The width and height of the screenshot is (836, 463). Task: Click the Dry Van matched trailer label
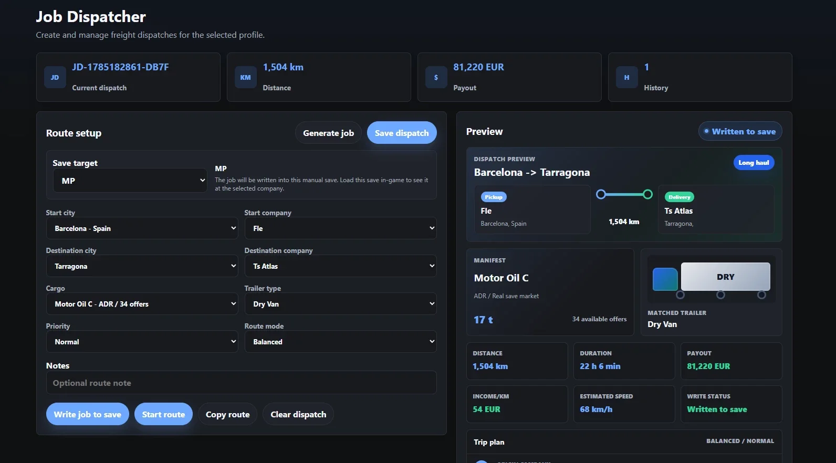click(x=662, y=324)
